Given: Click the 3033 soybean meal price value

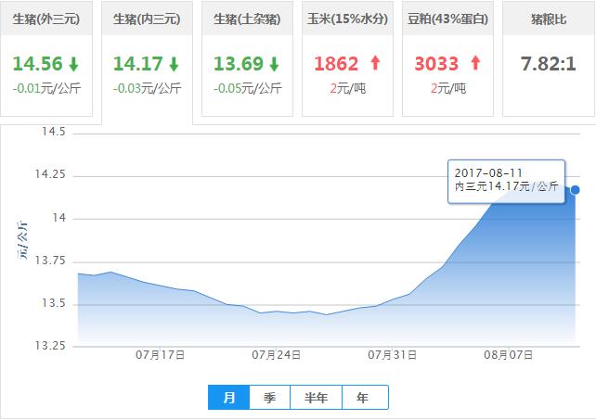Looking at the screenshot, I should tap(436, 63).
